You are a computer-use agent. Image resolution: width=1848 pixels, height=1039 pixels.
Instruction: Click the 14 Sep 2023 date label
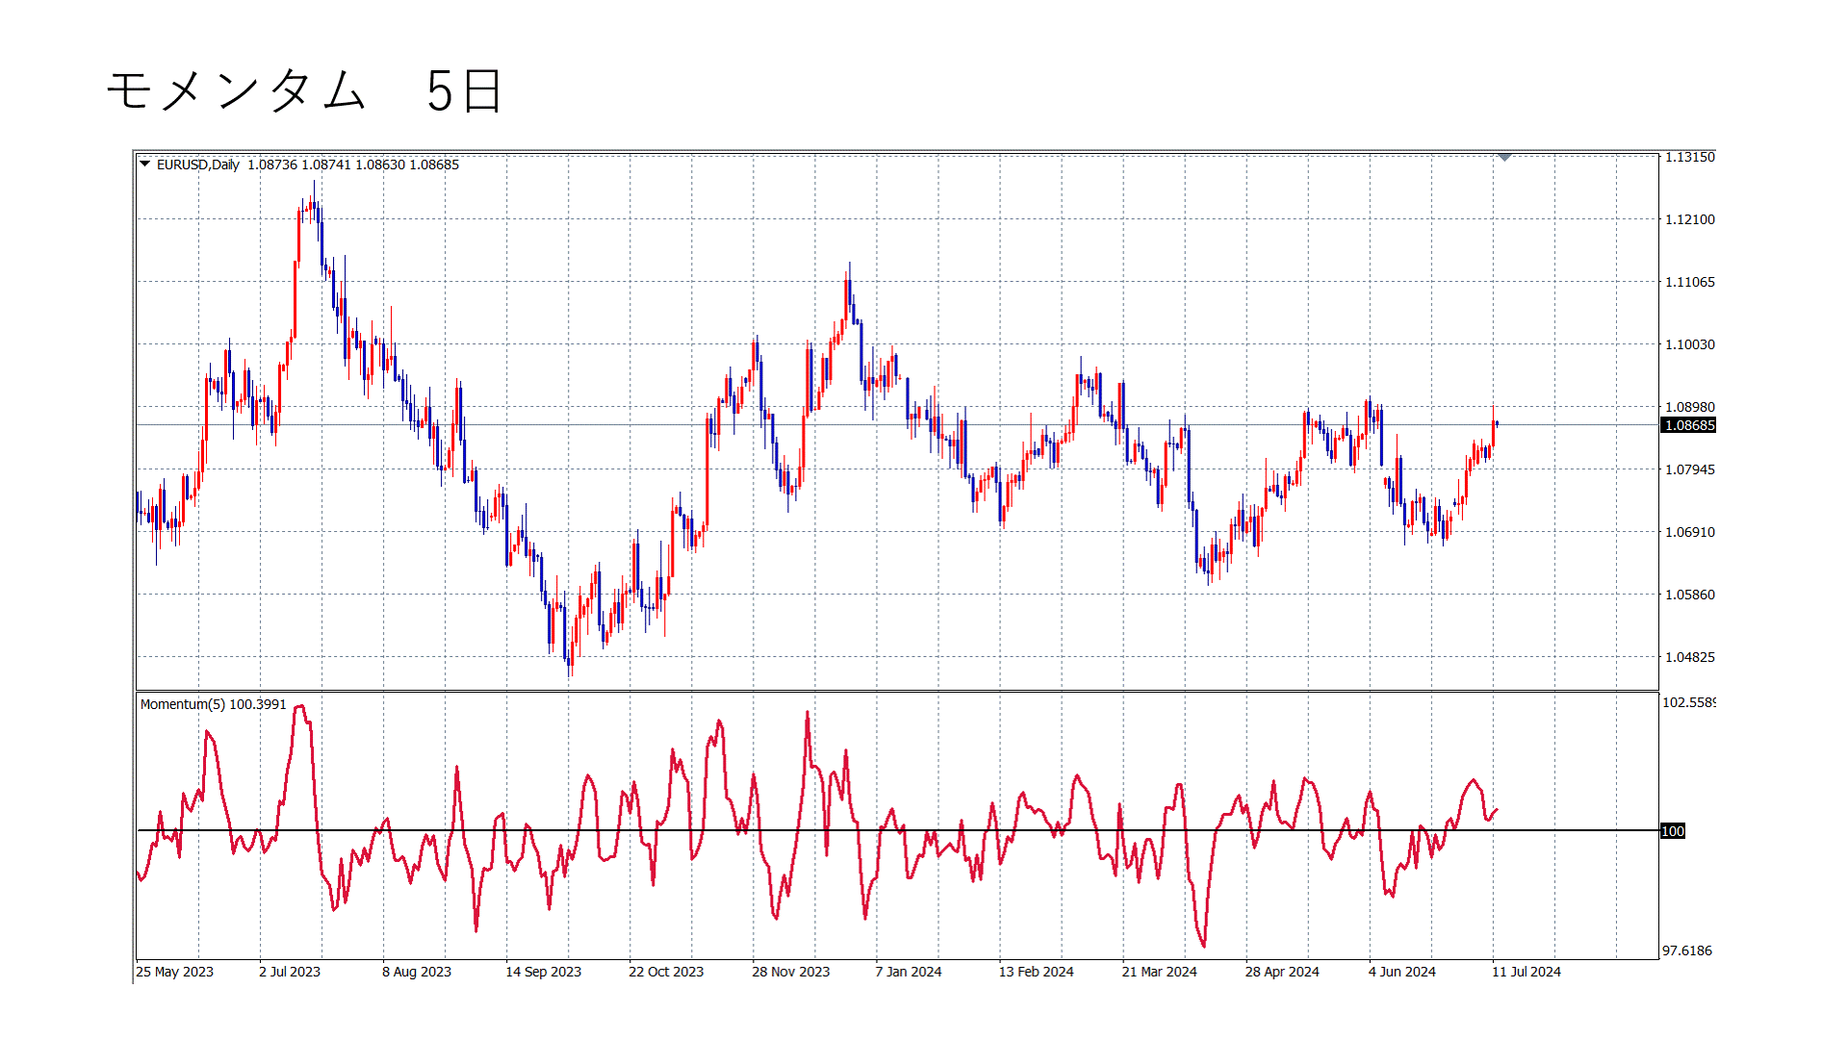coord(544,972)
